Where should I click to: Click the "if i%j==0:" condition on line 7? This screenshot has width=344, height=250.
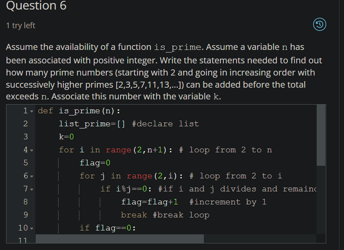coord(126,189)
